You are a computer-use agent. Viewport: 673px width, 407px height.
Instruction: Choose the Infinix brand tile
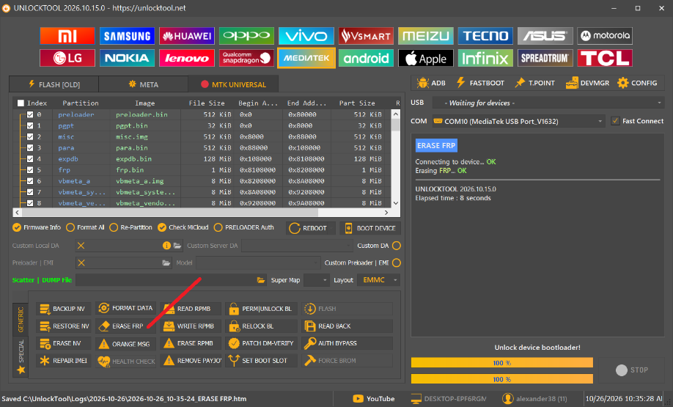(x=485, y=58)
